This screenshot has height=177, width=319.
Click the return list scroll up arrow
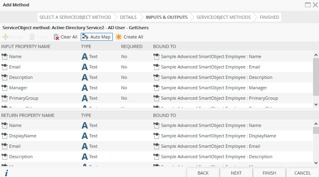tap(316, 124)
